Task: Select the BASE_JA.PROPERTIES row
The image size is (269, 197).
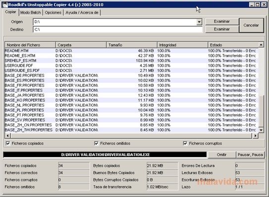Action: click(x=131, y=95)
